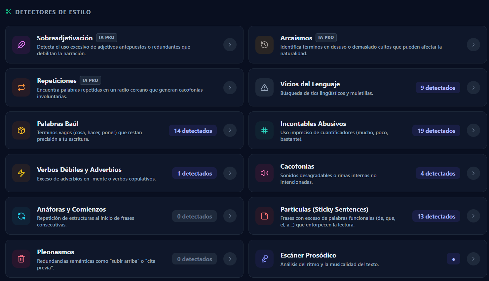Click the box icon for Palabras Baúl

pyautogui.click(x=21, y=130)
